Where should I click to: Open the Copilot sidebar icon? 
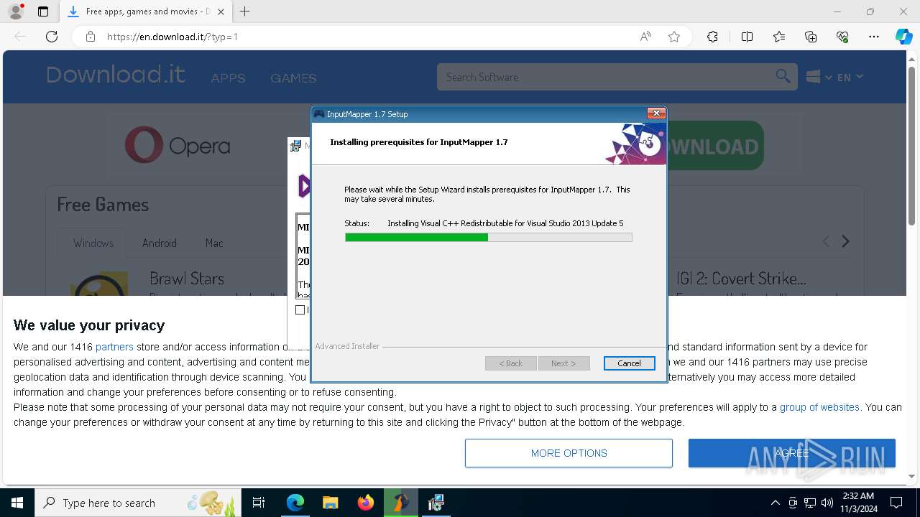point(903,37)
